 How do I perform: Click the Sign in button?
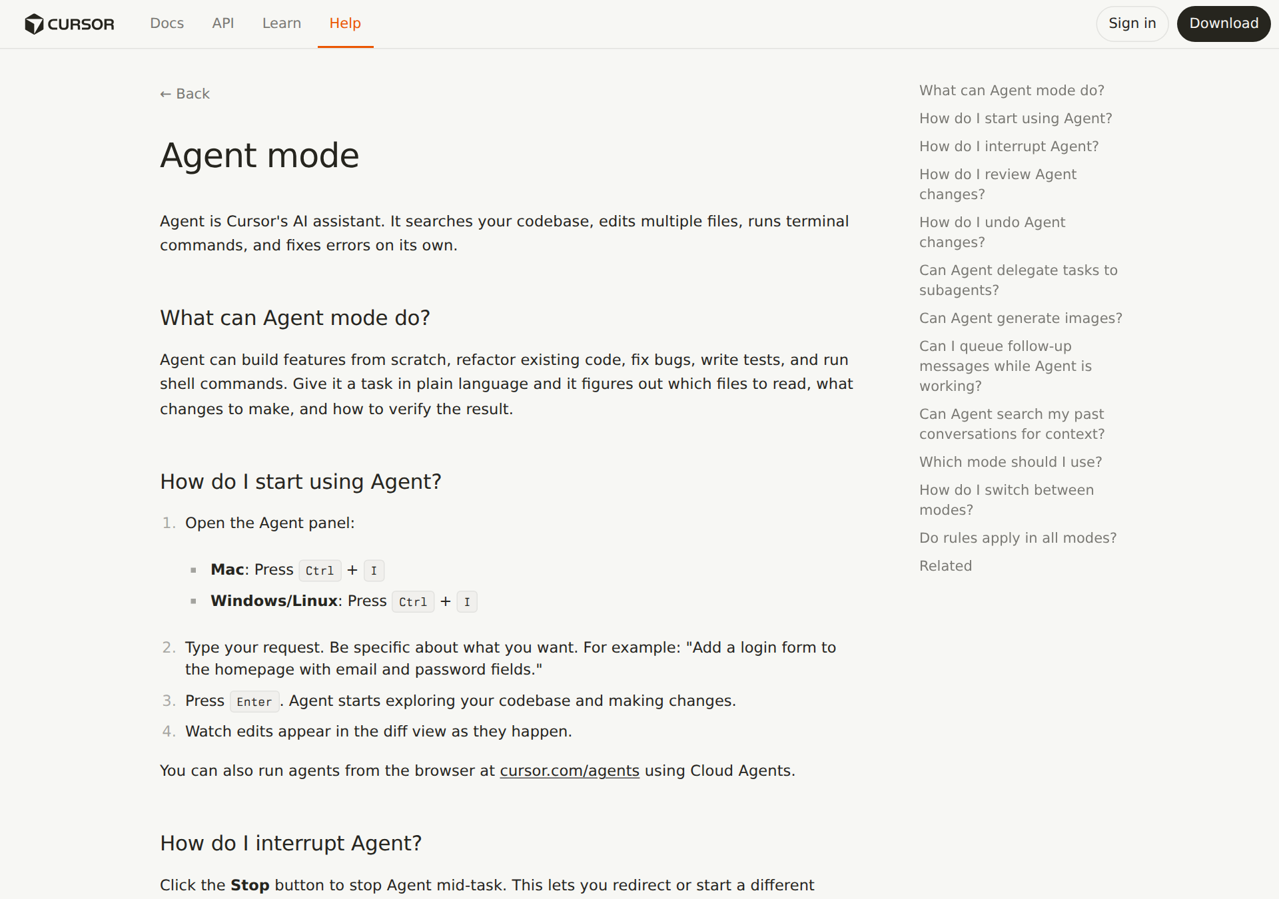(x=1132, y=24)
